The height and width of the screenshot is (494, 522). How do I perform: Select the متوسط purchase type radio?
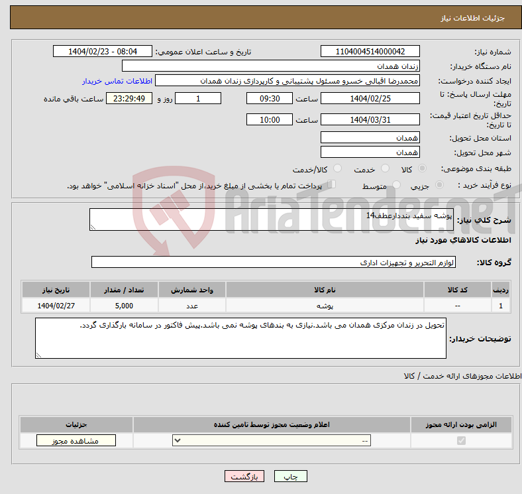(x=397, y=186)
